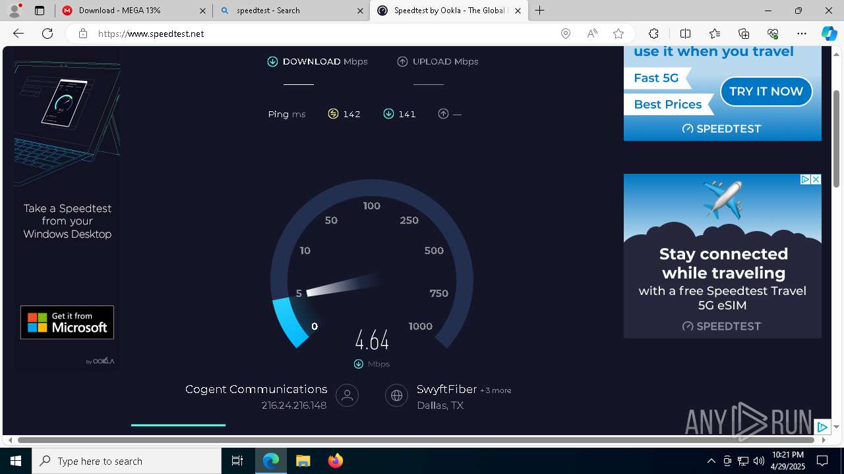Open the volume control in tray
The image size is (844, 474).
(x=759, y=461)
